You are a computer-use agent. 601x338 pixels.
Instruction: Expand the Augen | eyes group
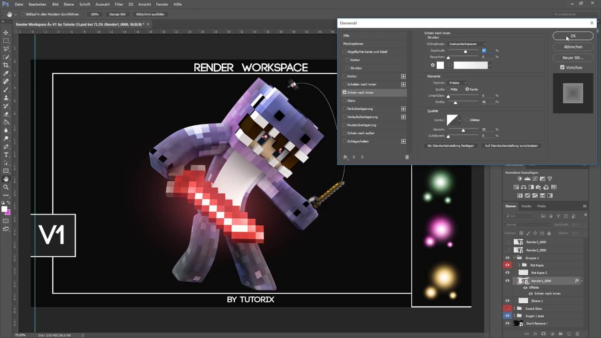(x=514, y=316)
